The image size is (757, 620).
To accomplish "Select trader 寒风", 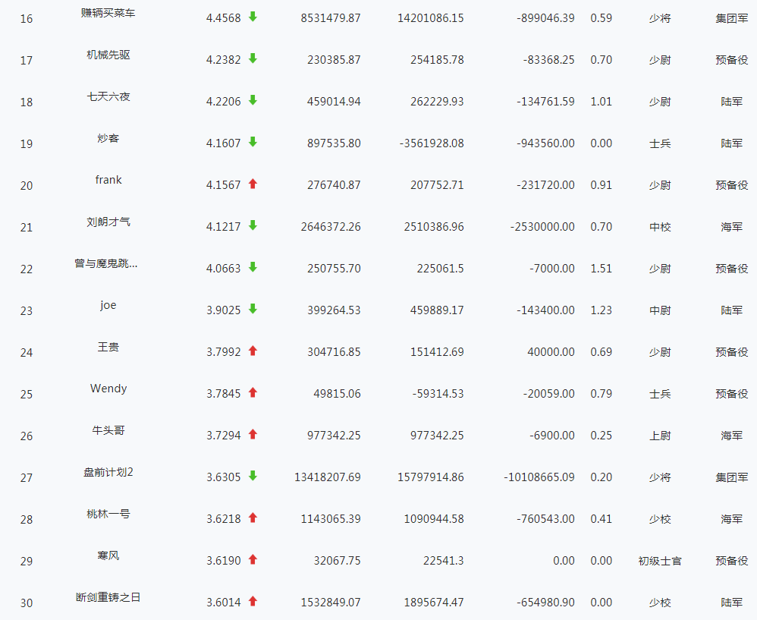I will pos(108,555).
